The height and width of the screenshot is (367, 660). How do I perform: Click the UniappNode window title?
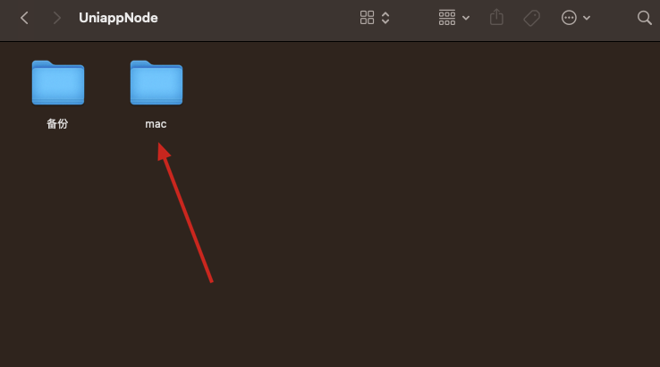(x=118, y=18)
